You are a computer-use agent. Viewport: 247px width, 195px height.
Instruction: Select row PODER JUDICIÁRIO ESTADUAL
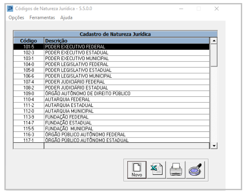pos(112,88)
